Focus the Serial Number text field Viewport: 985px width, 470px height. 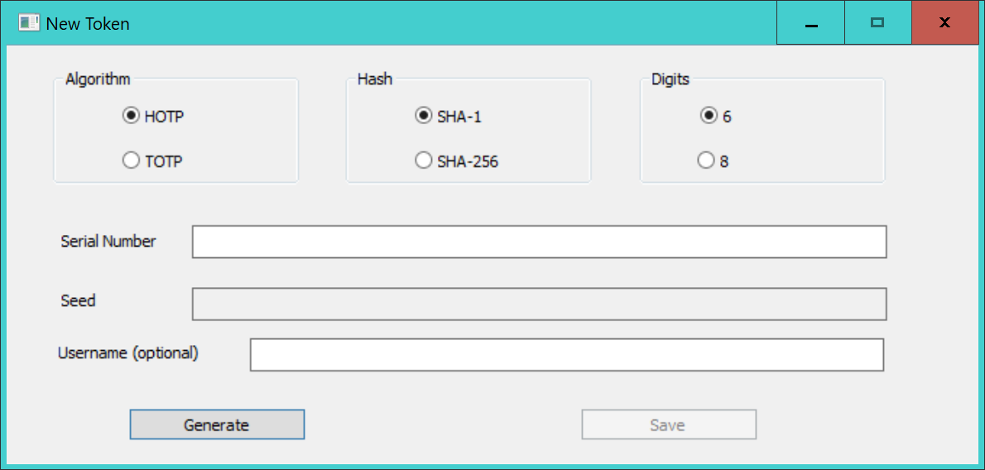pyautogui.click(x=539, y=242)
